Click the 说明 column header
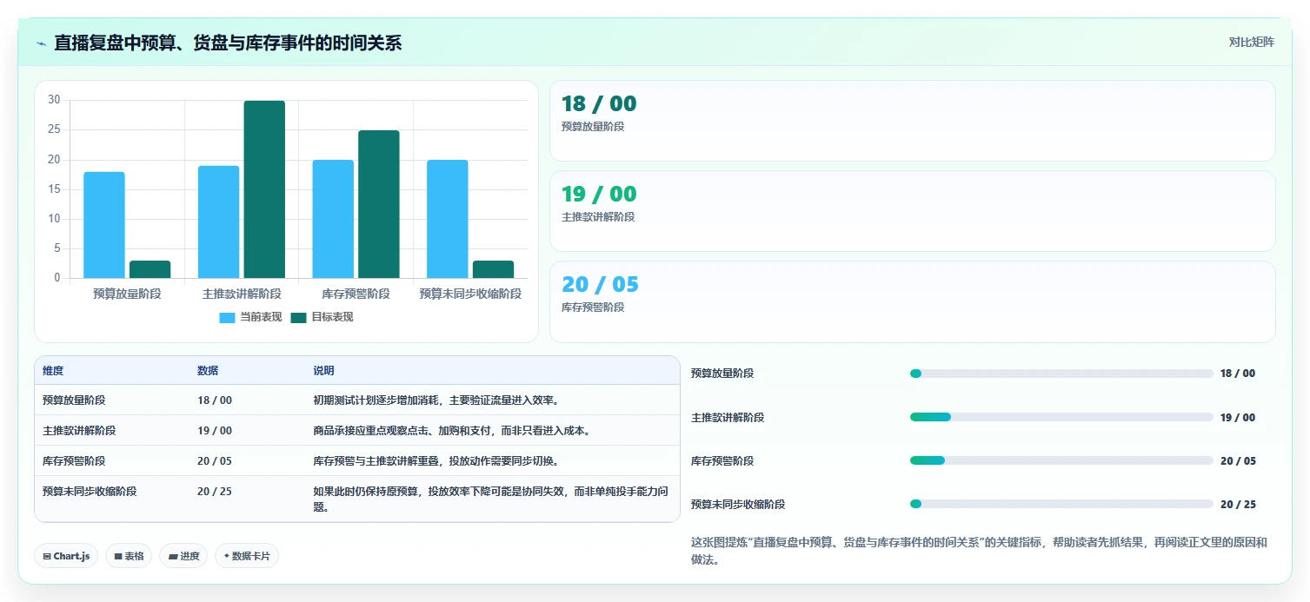The image size is (1310, 602). (x=323, y=371)
